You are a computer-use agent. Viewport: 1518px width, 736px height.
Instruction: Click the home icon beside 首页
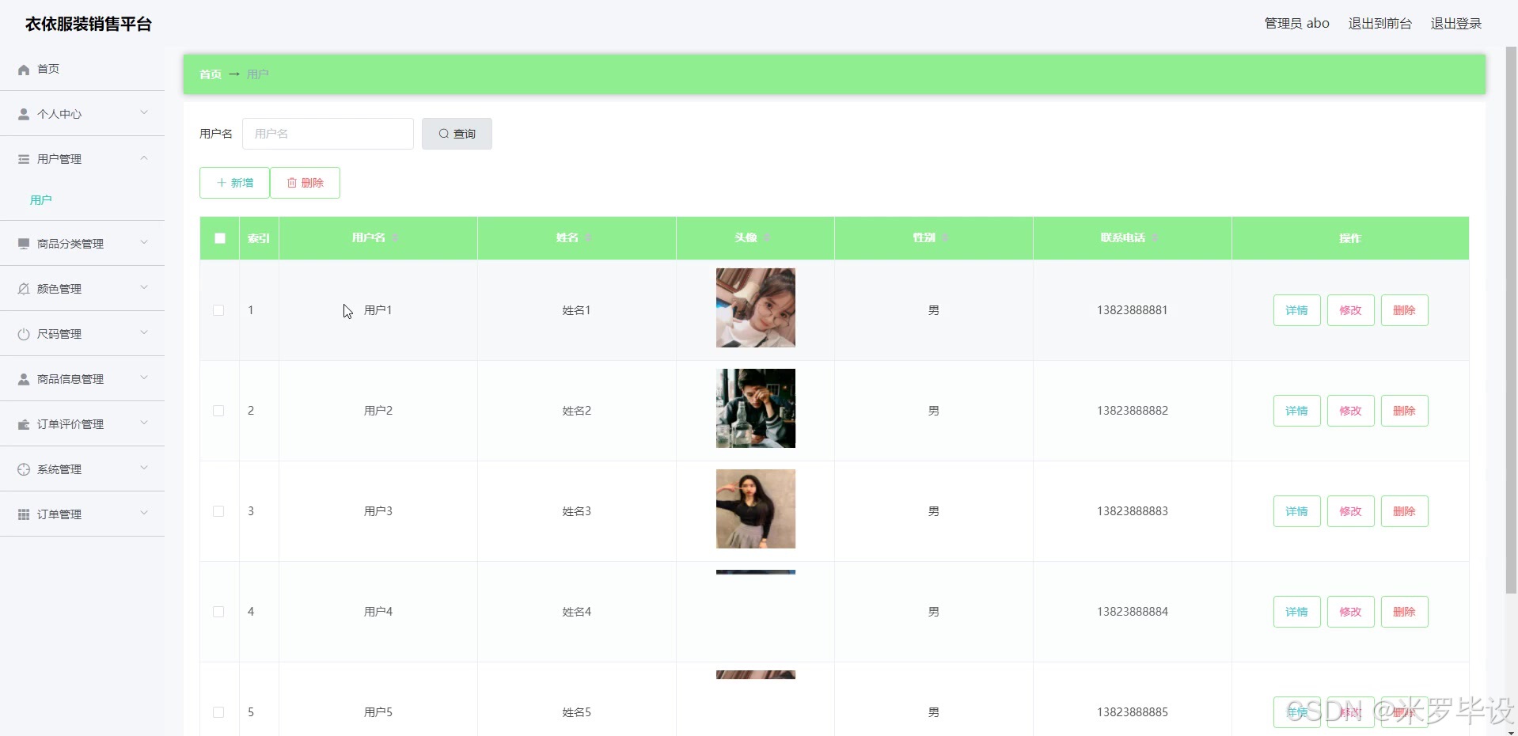[24, 70]
